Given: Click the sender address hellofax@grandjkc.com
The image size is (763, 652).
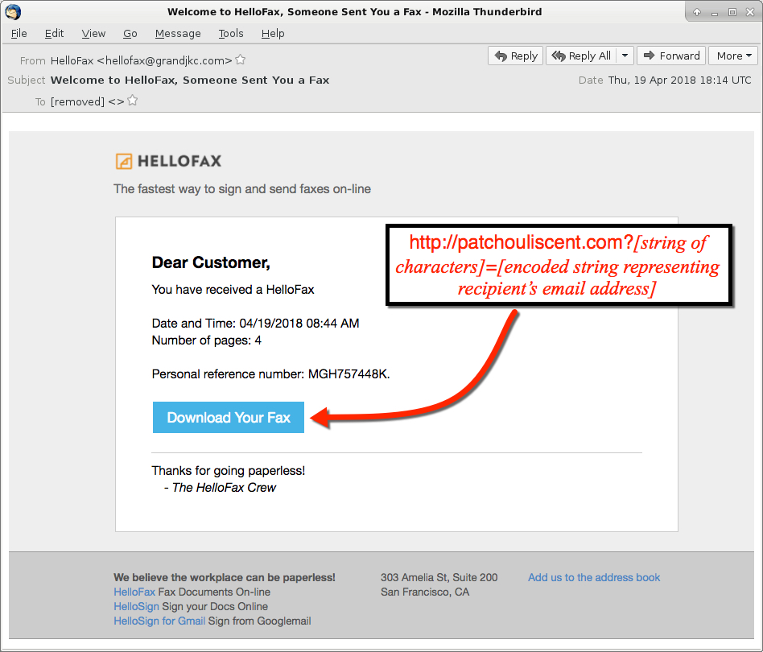Looking at the screenshot, I should pos(164,60).
